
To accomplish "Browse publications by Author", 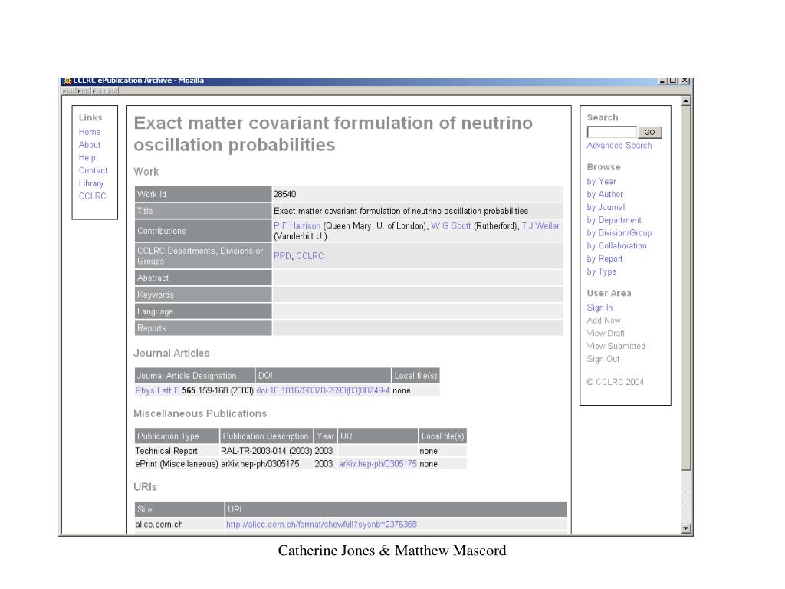I will tap(605, 195).
